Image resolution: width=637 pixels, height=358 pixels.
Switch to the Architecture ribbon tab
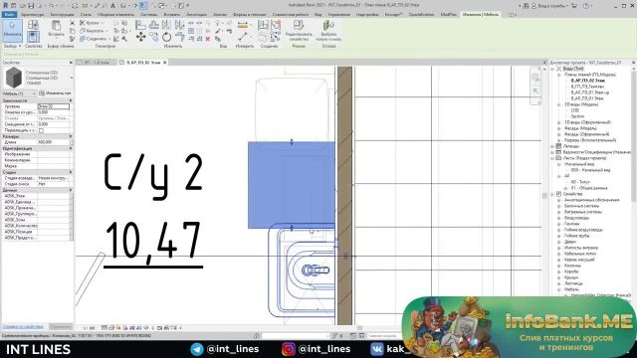tap(33, 15)
